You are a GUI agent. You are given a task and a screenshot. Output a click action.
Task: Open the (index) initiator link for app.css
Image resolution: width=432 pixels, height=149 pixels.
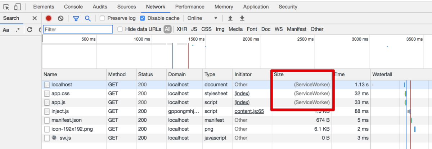click(x=242, y=94)
